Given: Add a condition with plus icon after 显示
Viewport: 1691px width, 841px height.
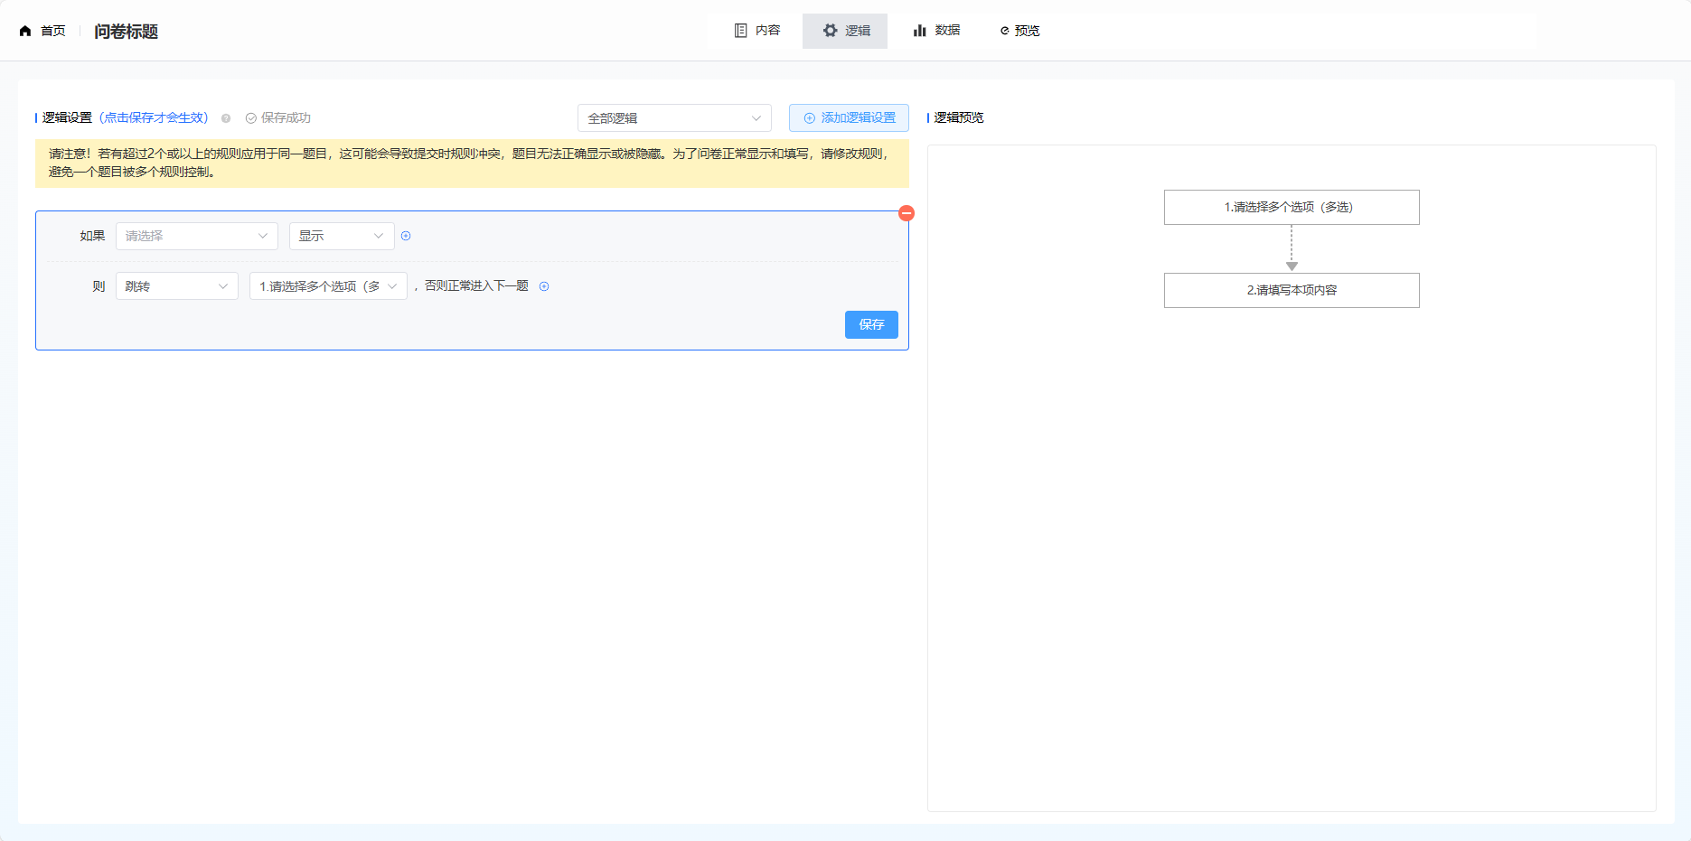Looking at the screenshot, I should [406, 236].
